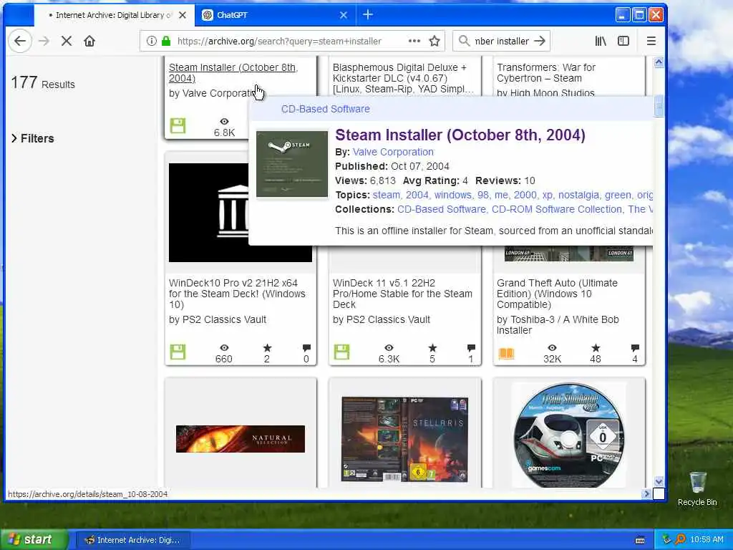
Task: Click the keyboard icon in the taskbar
Action: point(640,540)
